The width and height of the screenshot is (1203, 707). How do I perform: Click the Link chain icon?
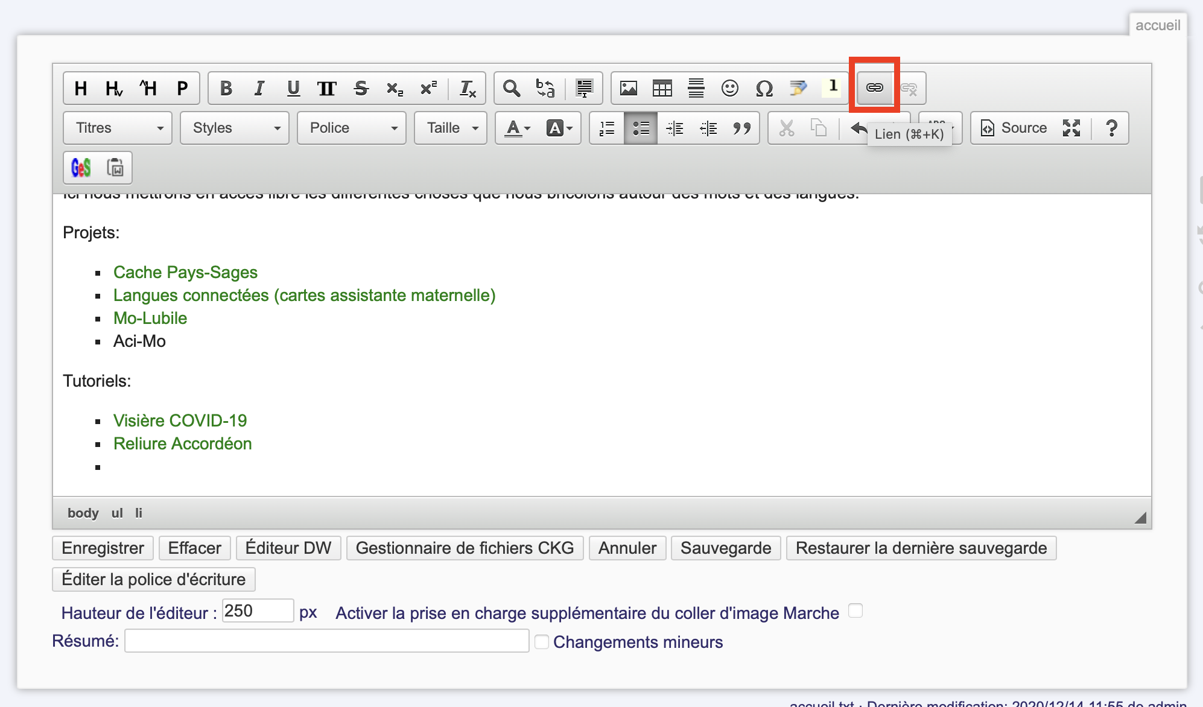[874, 87]
